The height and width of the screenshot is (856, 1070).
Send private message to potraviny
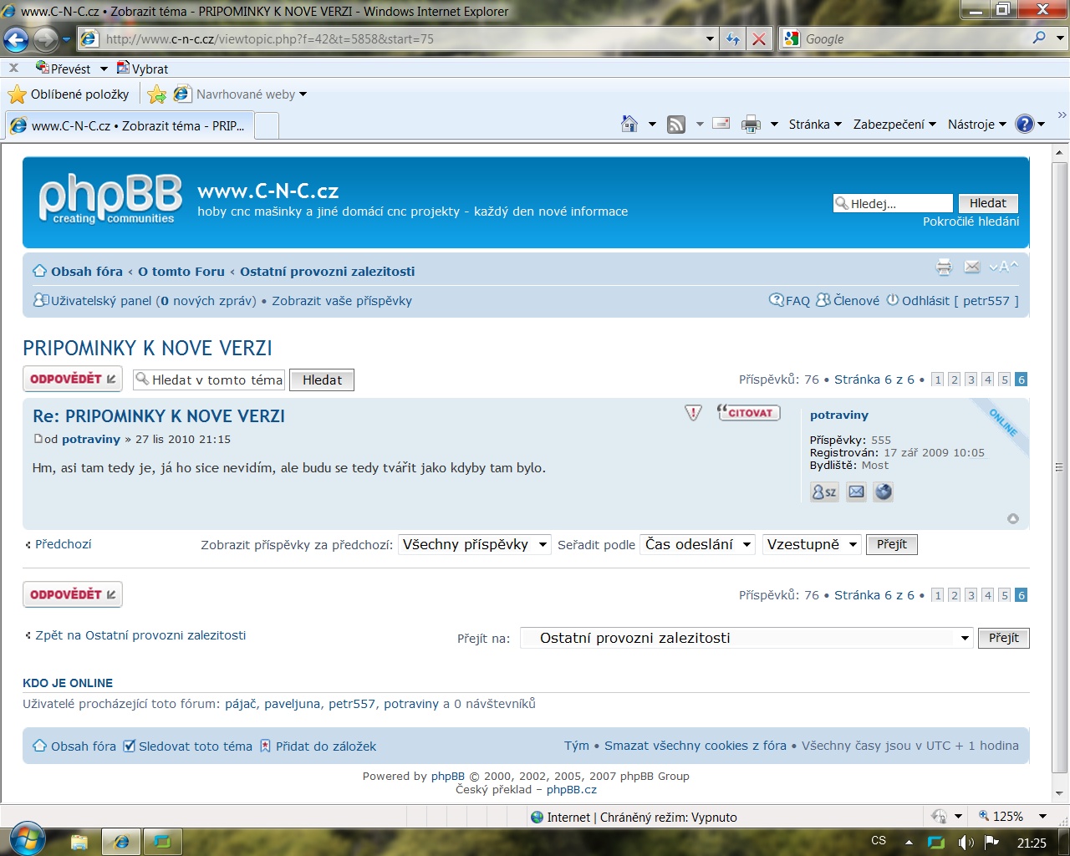pos(824,492)
